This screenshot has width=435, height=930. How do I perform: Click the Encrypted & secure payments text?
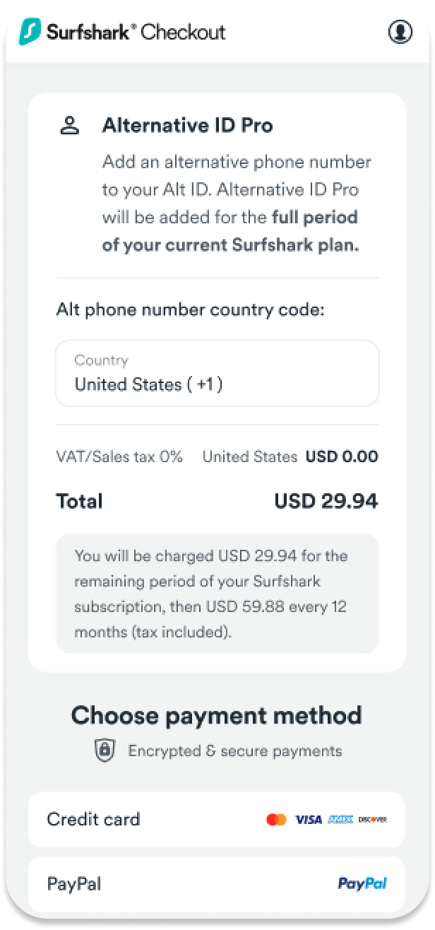[x=234, y=751]
